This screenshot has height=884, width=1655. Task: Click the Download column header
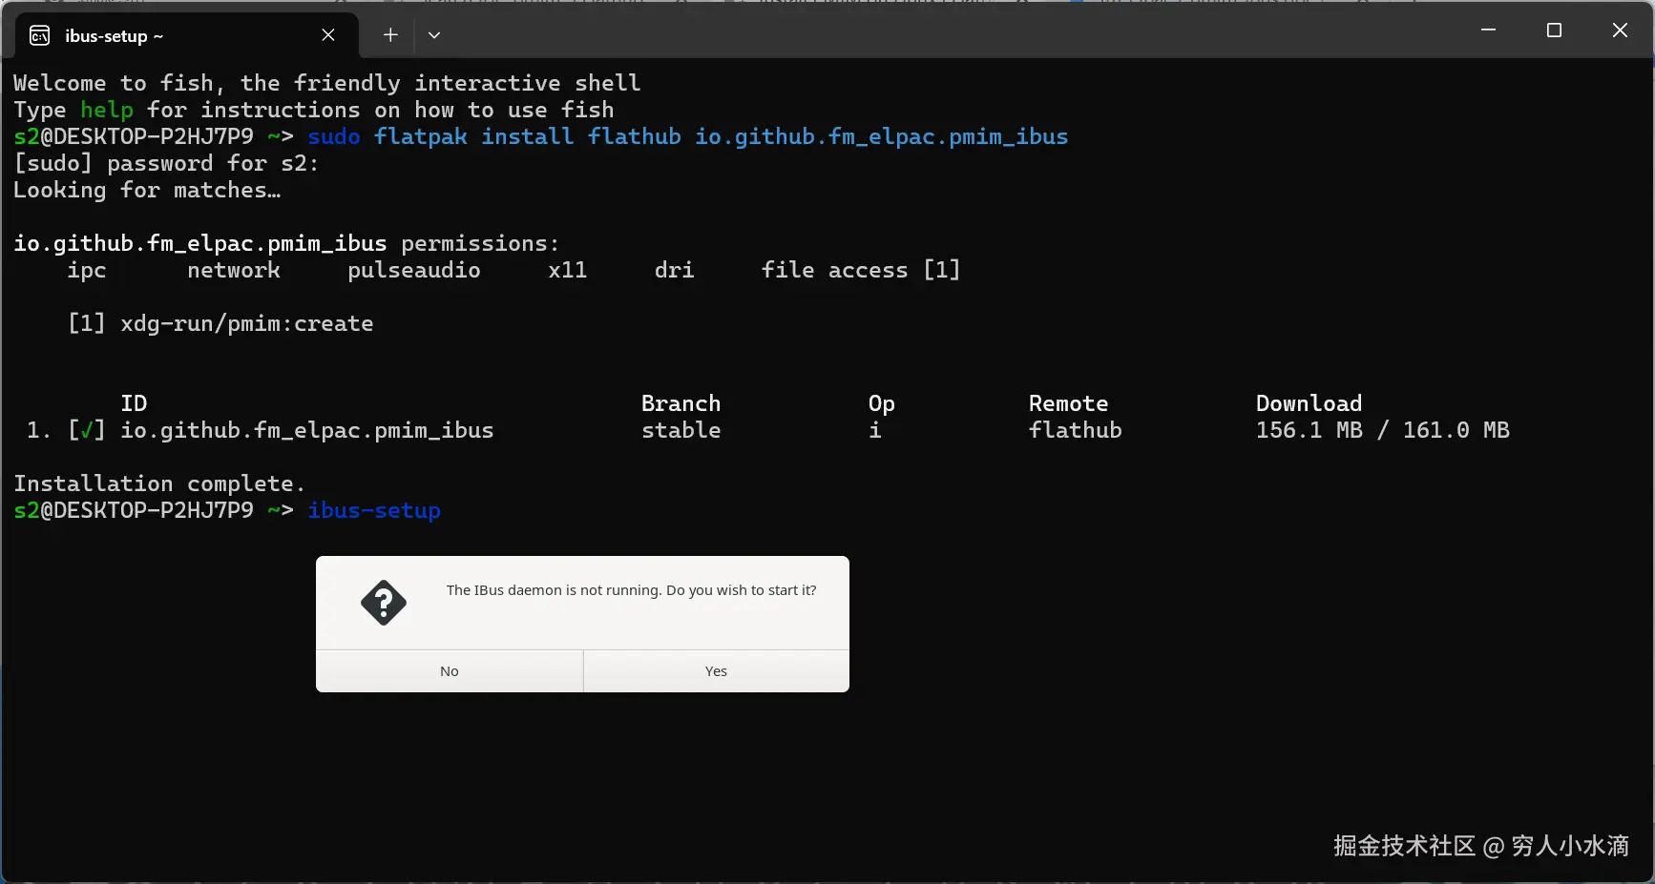tap(1309, 403)
